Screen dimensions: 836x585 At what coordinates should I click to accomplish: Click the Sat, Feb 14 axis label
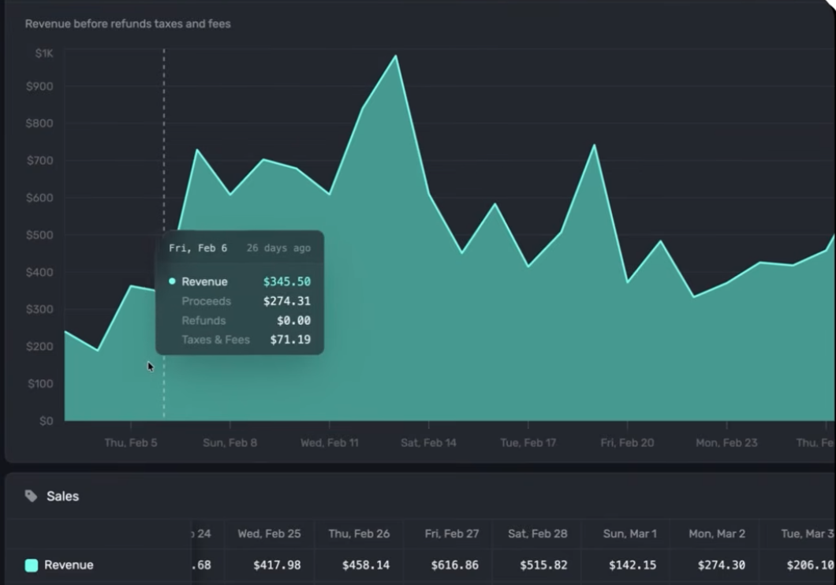[428, 443]
